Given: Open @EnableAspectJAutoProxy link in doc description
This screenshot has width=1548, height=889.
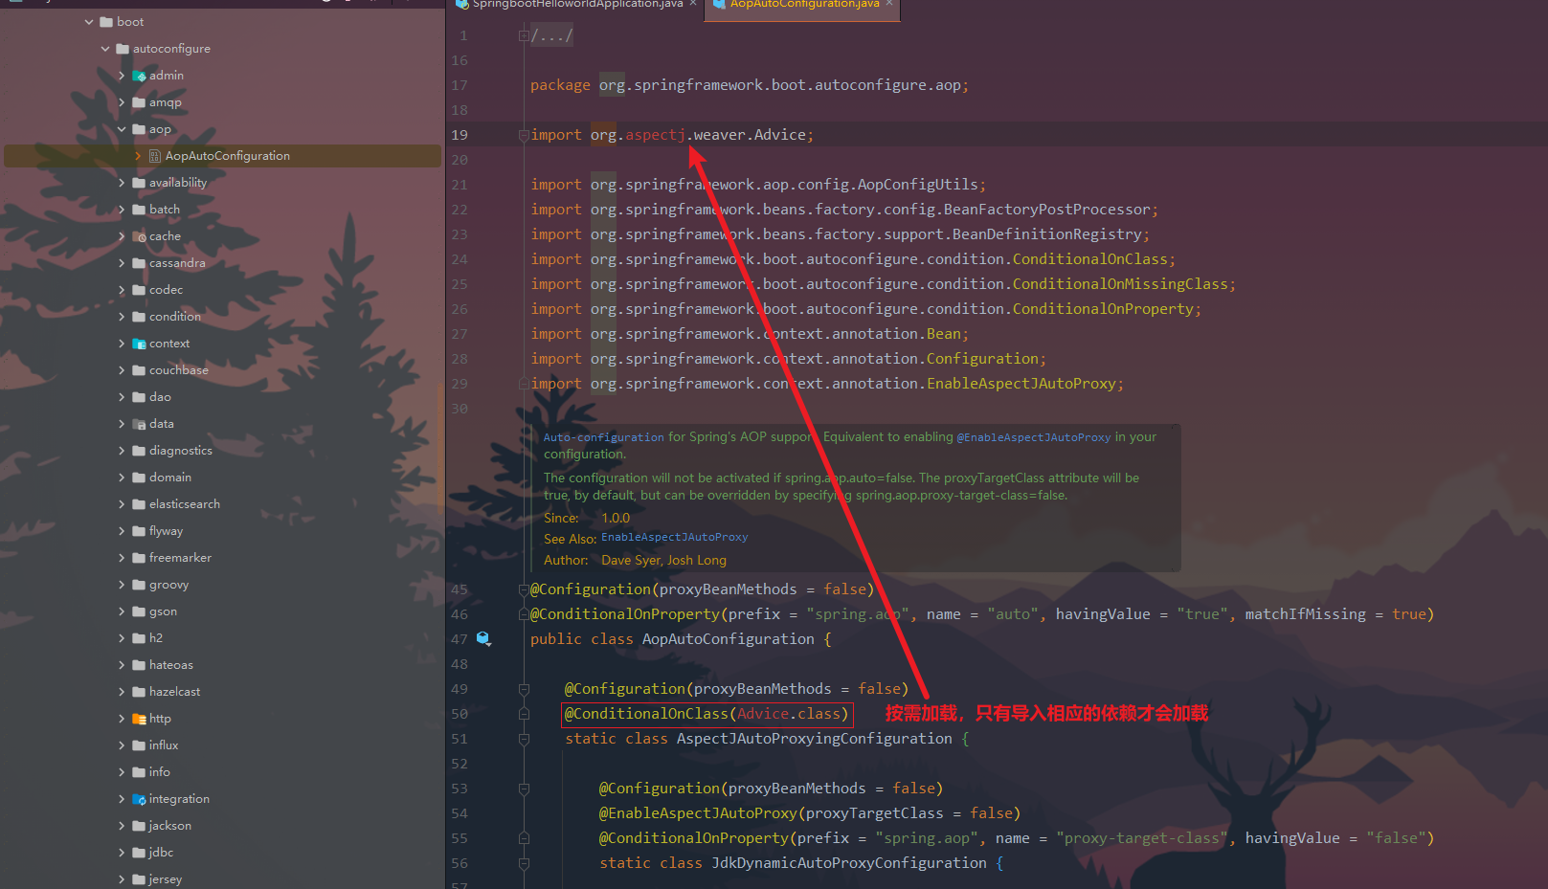Looking at the screenshot, I should [x=1034, y=437].
